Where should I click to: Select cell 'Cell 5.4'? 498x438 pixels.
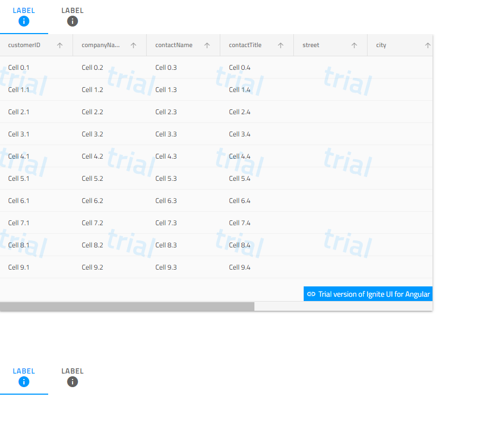[x=257, y=179]
